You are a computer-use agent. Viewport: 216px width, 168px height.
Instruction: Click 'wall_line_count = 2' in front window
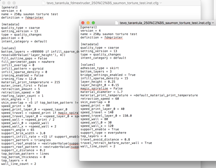tap(98, 146)
